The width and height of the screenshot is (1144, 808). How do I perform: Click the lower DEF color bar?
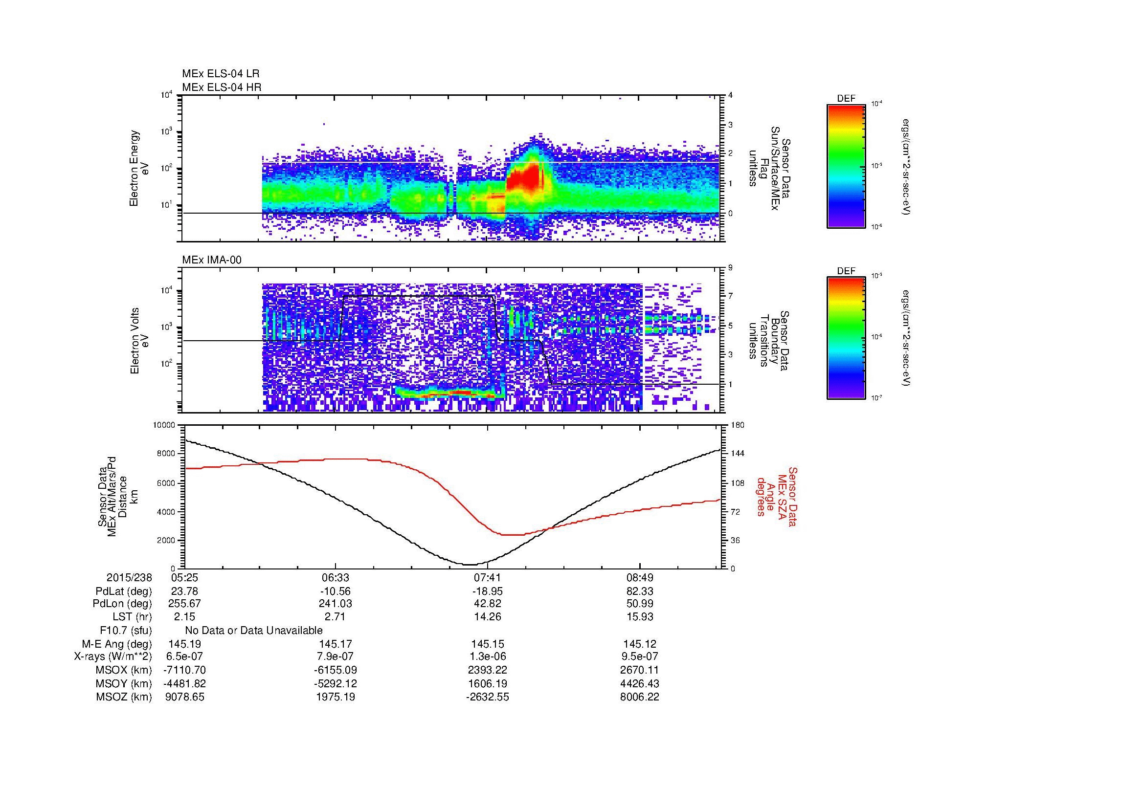(x=846, y=338)
